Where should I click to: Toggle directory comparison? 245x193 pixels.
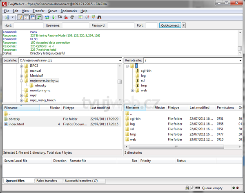[80, 17]
